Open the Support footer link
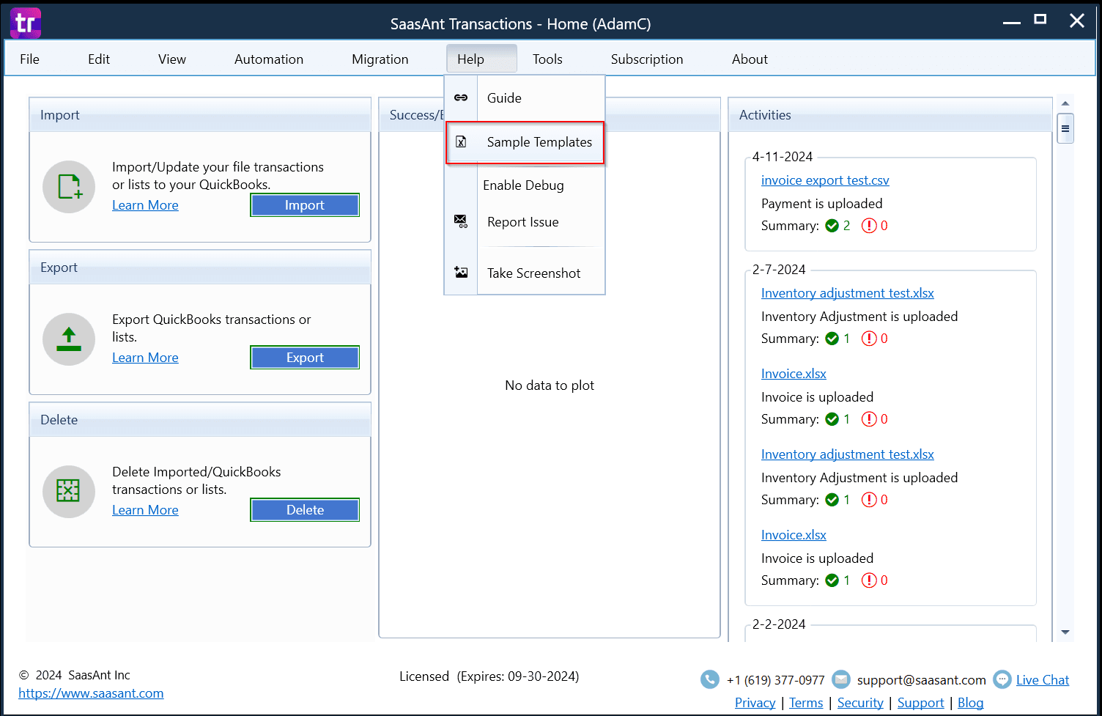The image size is (1102, 716). click(x=920, y=703)
